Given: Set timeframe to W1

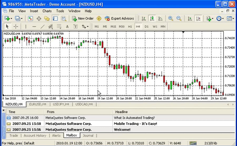Looking at the screenshot, I should pyautogui.click(x=155, y=27).
